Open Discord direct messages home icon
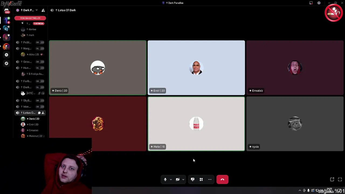Screen dimensions: 345x194 (x=6, y=10)
